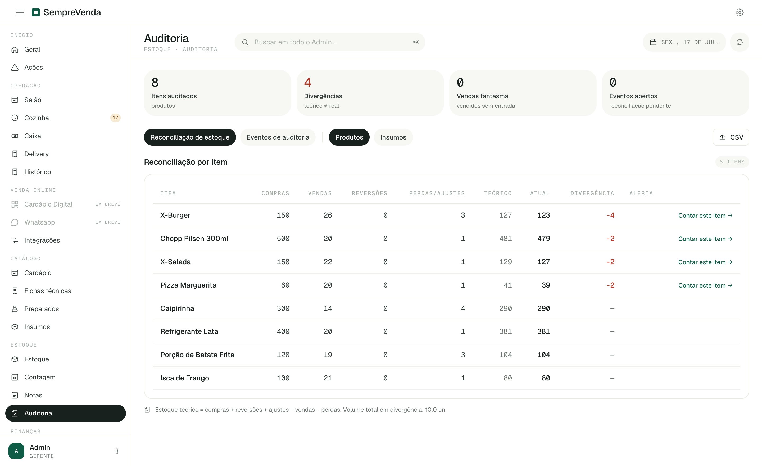Click the calendar icon in date selector
This screenshot has height=466, width=762.
click(x=653, y=42)
